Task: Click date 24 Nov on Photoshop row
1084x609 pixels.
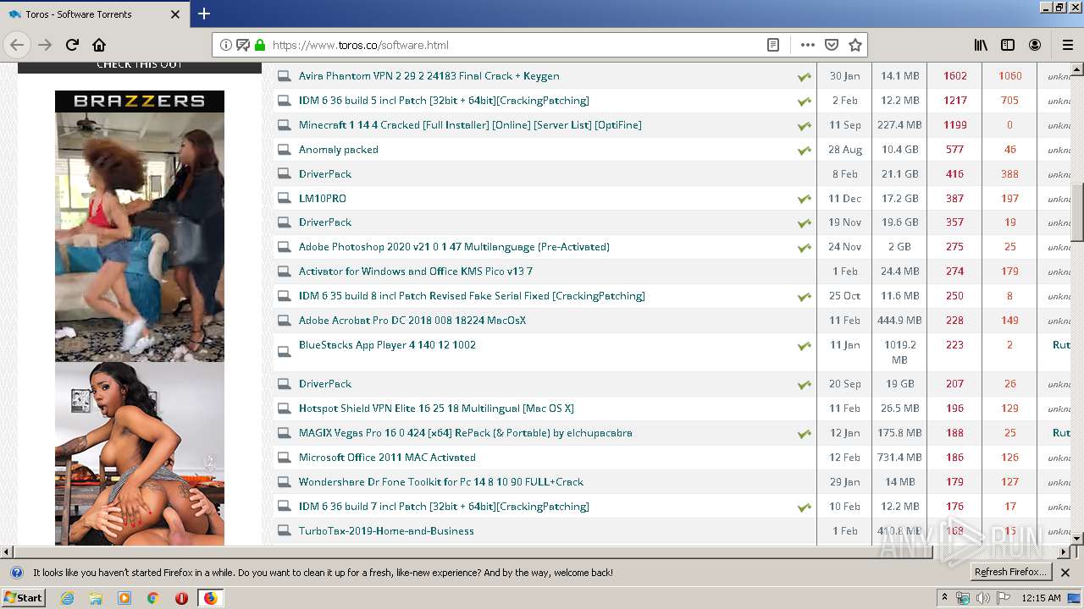Action: [x=844, y=247]
